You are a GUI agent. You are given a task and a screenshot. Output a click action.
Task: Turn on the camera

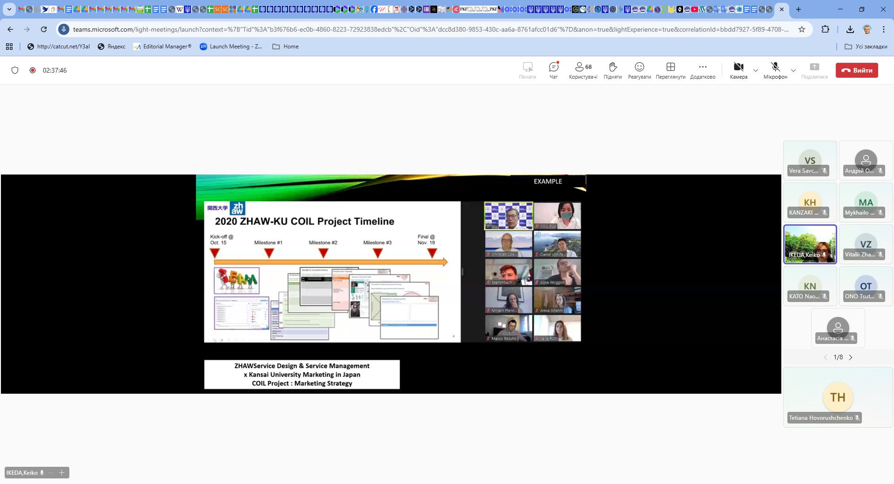point(738,70)
